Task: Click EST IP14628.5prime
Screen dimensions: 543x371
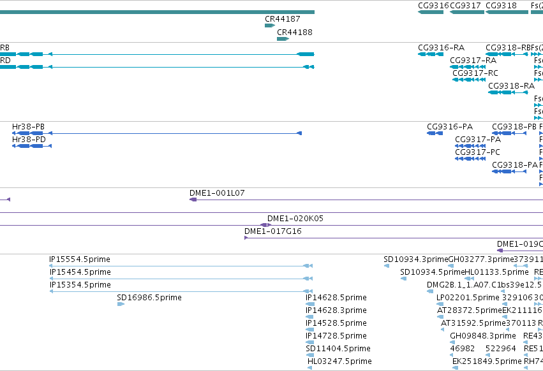Action: (336, 298)
